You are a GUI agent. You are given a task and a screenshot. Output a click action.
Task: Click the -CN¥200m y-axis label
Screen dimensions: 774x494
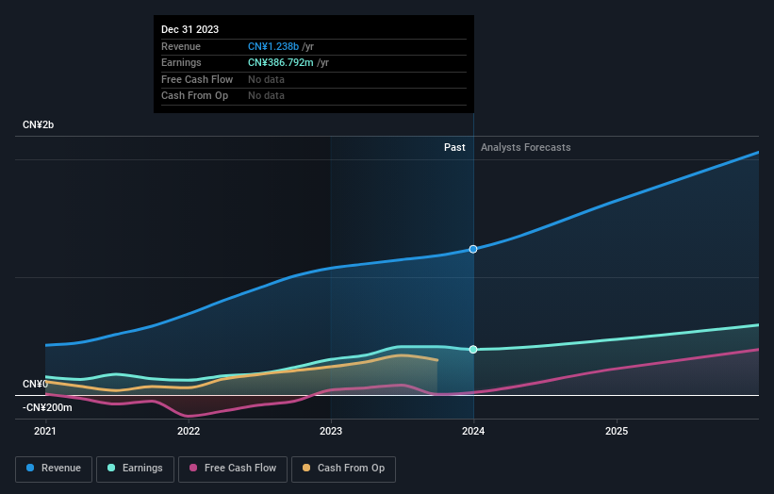pyautogui.click(x=47, y=407)
